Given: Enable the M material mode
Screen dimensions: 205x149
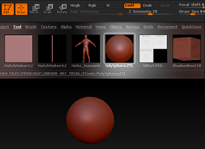Looking at the screenshot, I should point(114,5).
